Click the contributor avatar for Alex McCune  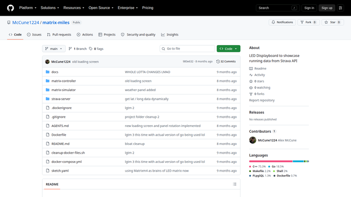pyautogui.click(x=253, y=140)
